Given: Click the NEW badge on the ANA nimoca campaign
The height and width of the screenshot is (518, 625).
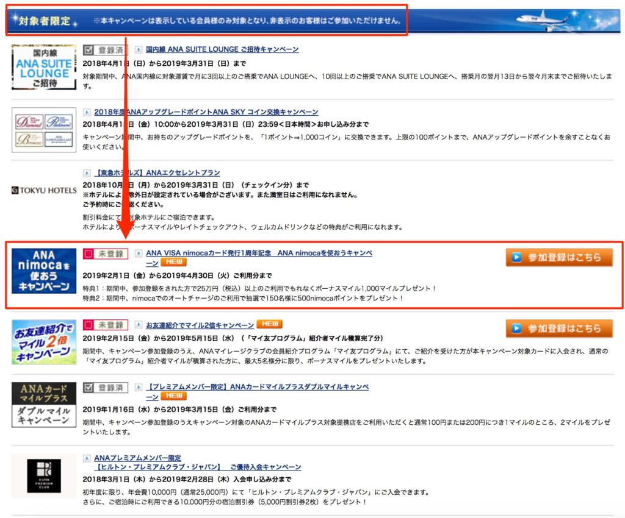Looking at the screenshot, I should click(x=174, y=262).
